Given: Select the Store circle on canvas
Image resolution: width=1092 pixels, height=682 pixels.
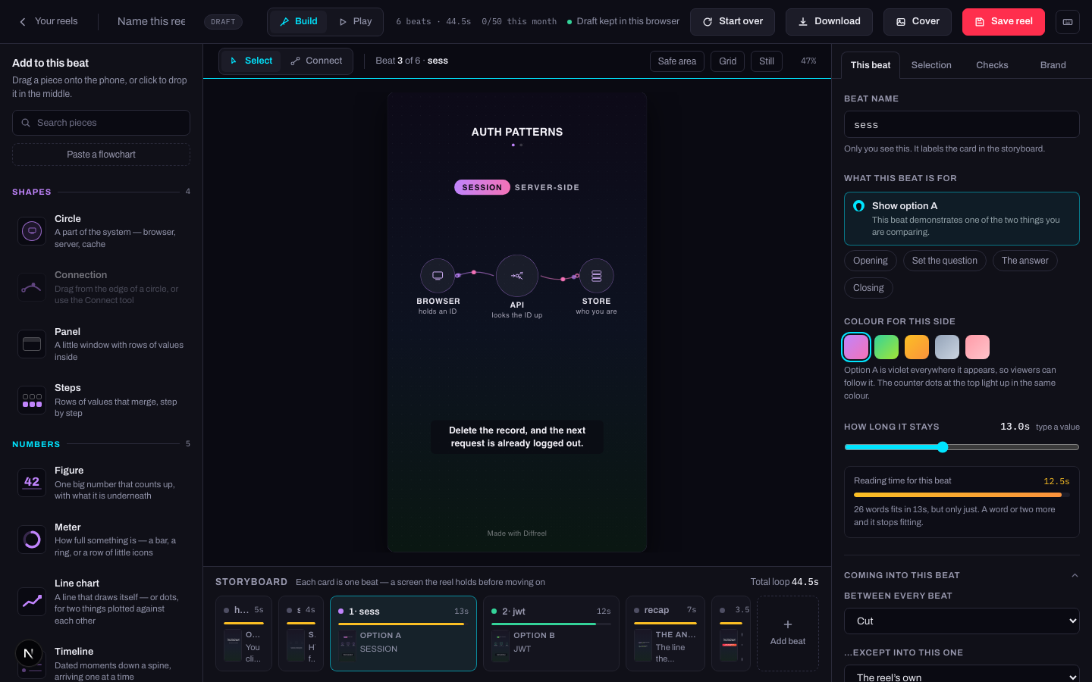Looking at the screenshot, I should [x=597, y=276].
